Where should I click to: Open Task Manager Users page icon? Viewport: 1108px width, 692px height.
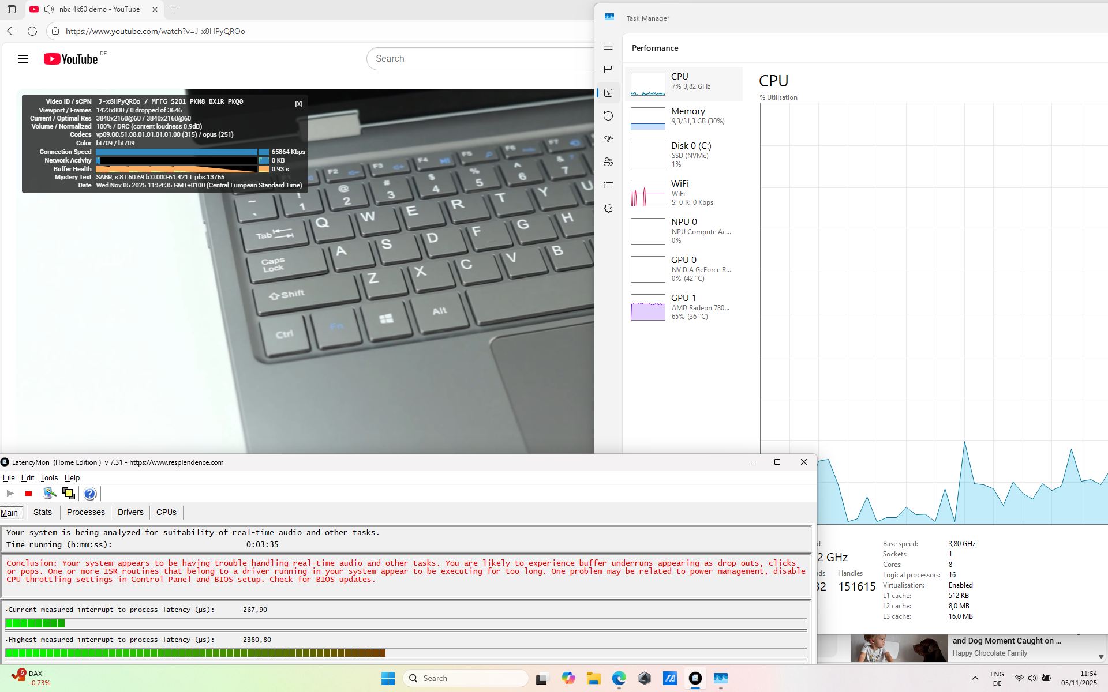[x=608, y=162]
